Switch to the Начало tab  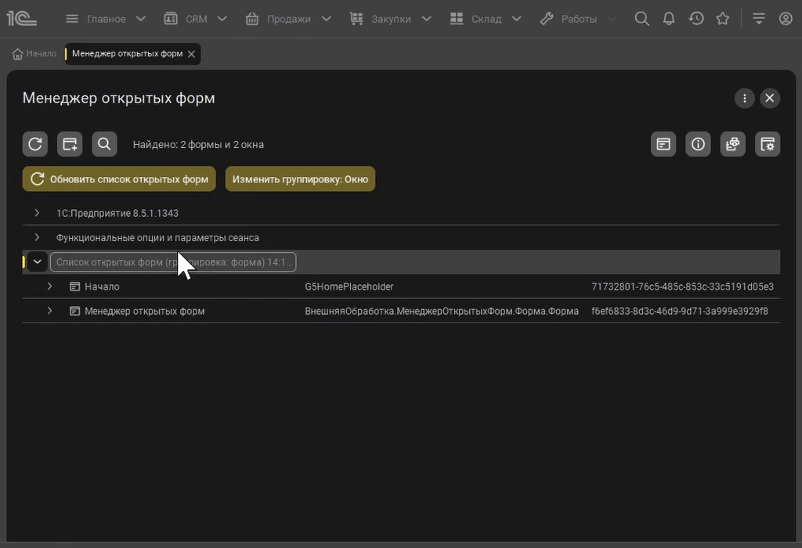pos(34,54)
